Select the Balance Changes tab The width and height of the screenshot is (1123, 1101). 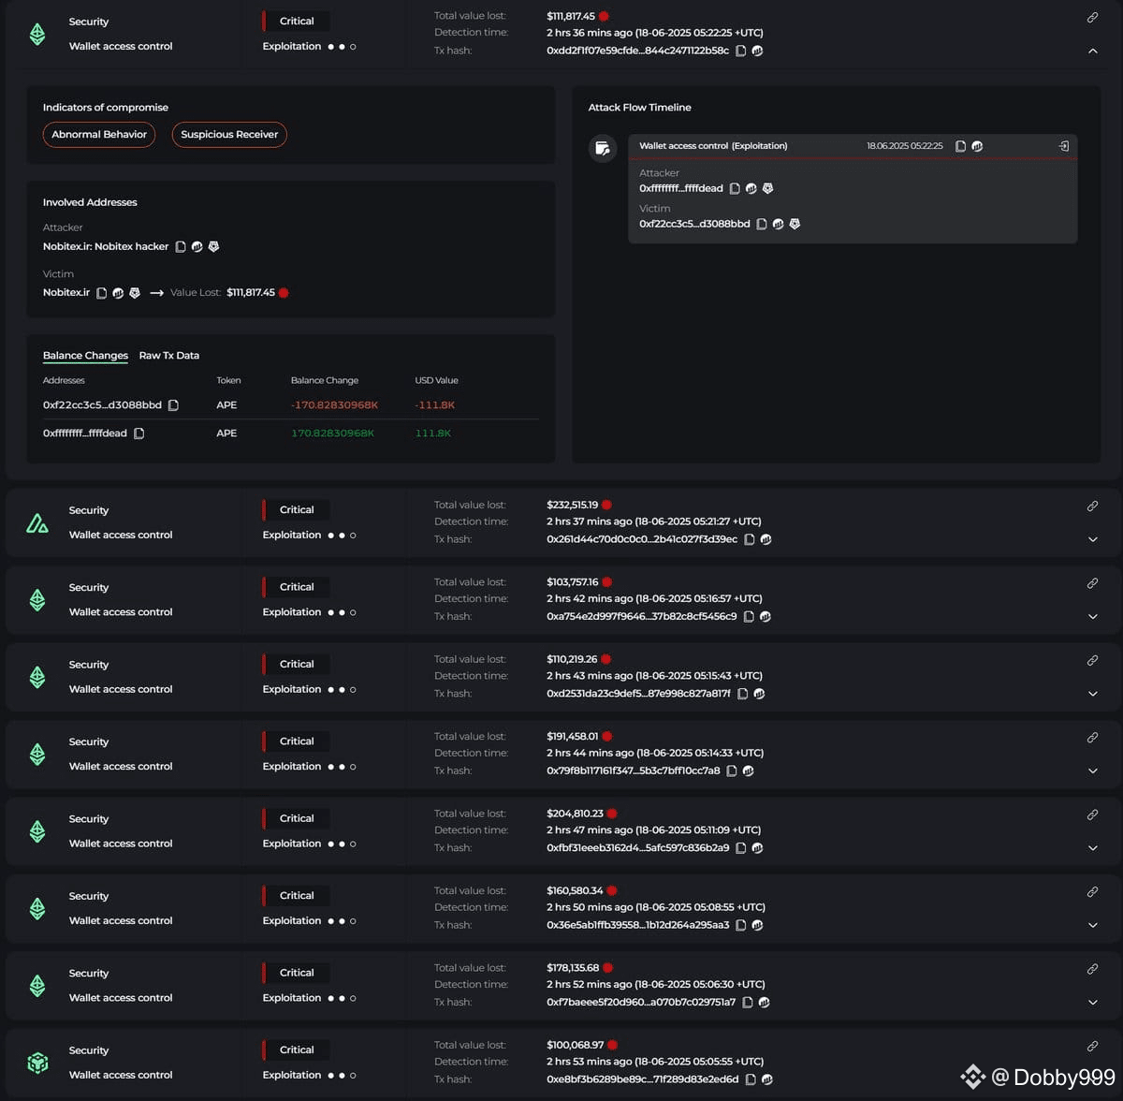pyautogui.click(x=85, y=356)
